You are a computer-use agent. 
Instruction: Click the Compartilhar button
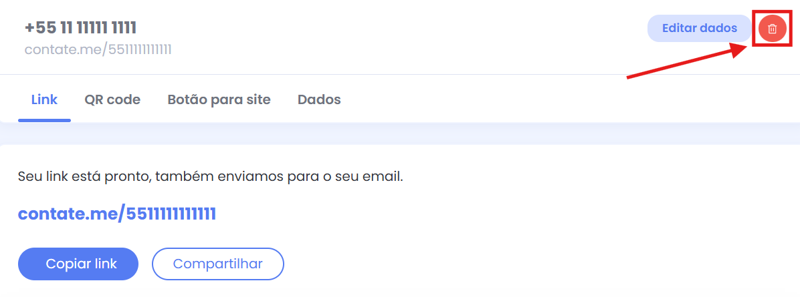click(x=218, y=264)
